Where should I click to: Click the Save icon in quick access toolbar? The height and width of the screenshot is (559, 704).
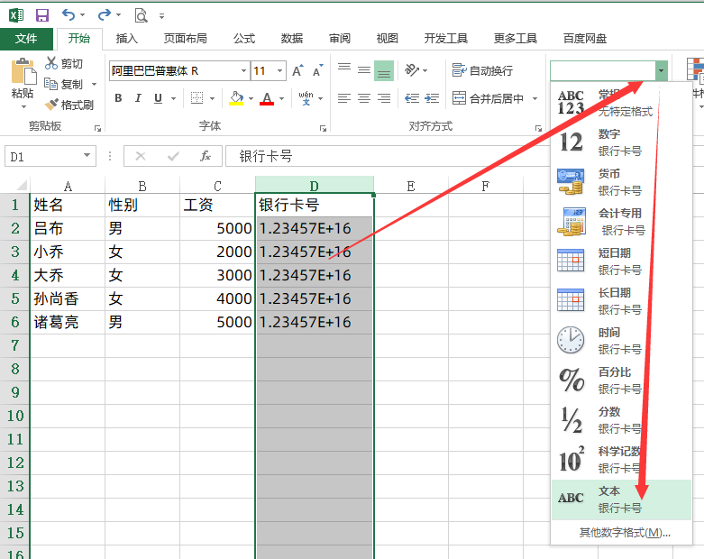pyautogui.click(x=42, y=15)
